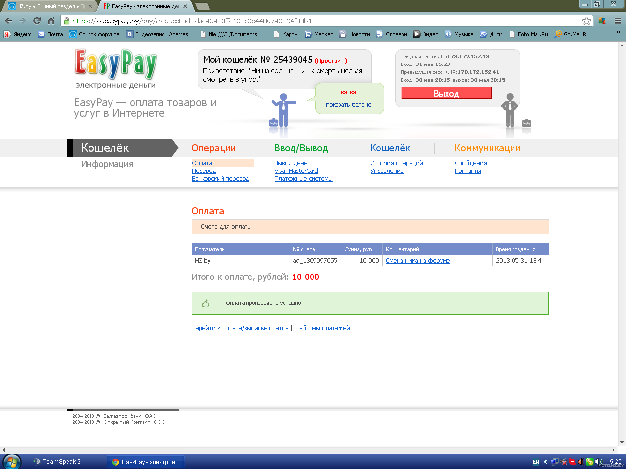
Task: Click the colorful extension icon beside the star
Action: pyautogui.click(x=602, y=21)
